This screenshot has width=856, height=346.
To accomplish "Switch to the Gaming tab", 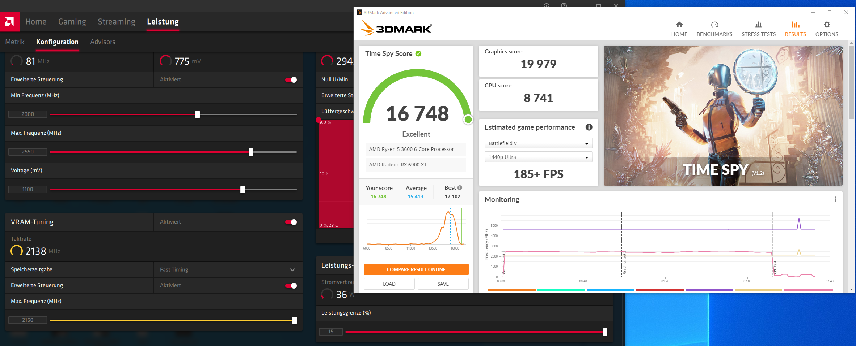I will [x=72, y=22].
